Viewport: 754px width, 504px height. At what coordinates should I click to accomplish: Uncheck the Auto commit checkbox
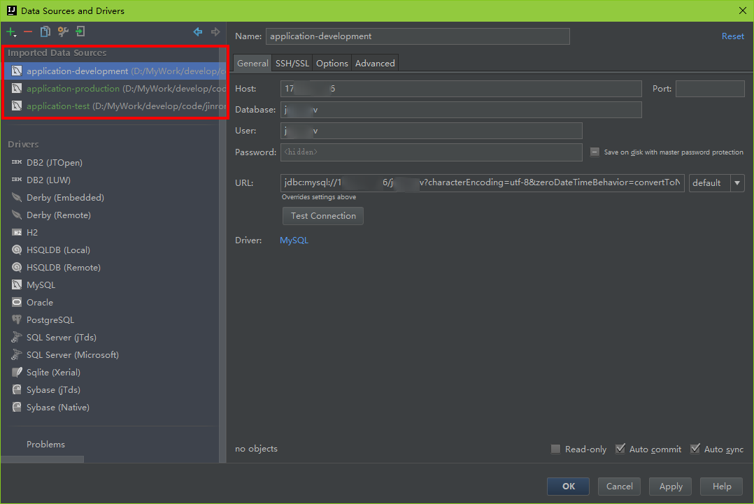tap(620, 449)
